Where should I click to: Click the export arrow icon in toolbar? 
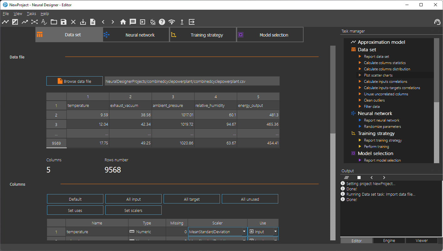coord(192,22)
